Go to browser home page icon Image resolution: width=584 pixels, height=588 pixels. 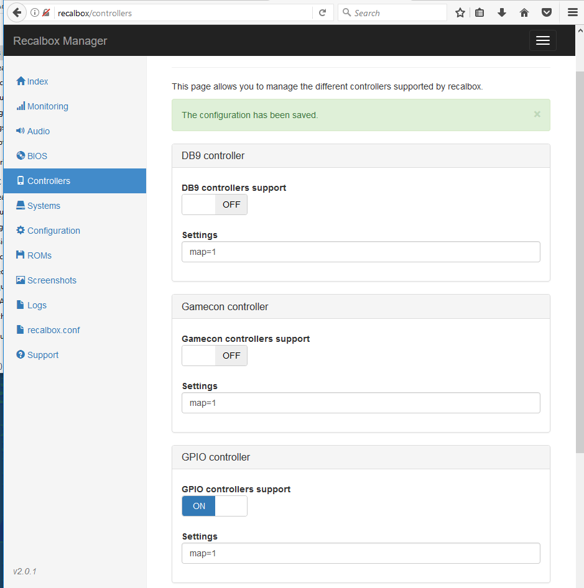pyautogui.click(x=524, y=13)
